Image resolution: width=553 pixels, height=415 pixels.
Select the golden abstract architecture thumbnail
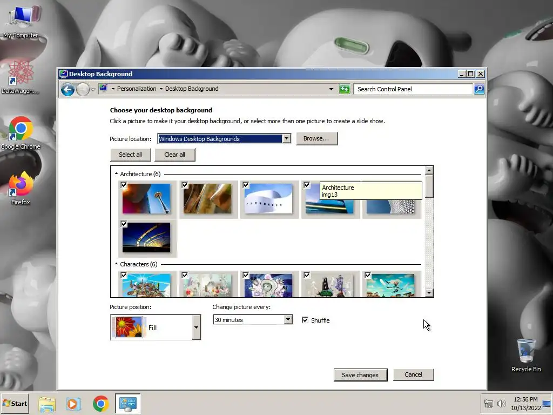coord(207,199)
